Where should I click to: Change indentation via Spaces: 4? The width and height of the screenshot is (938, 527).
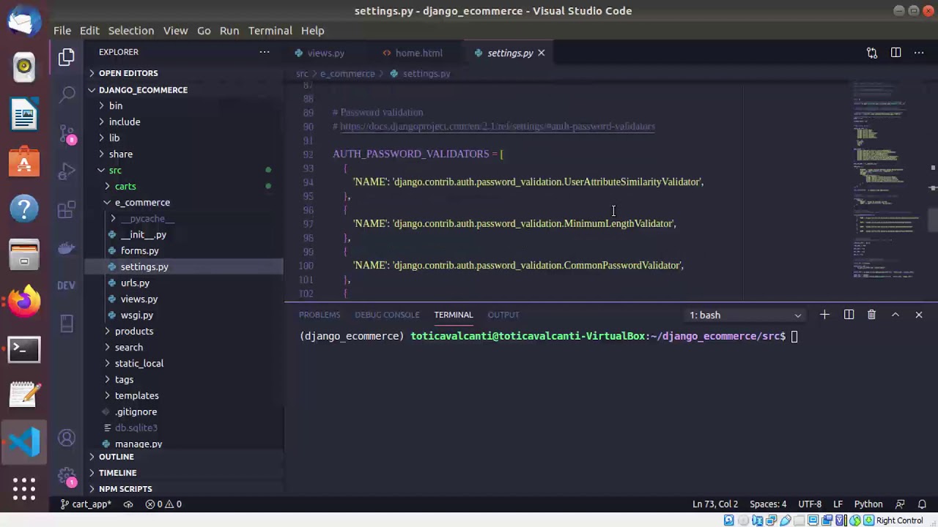pos(768,504)
